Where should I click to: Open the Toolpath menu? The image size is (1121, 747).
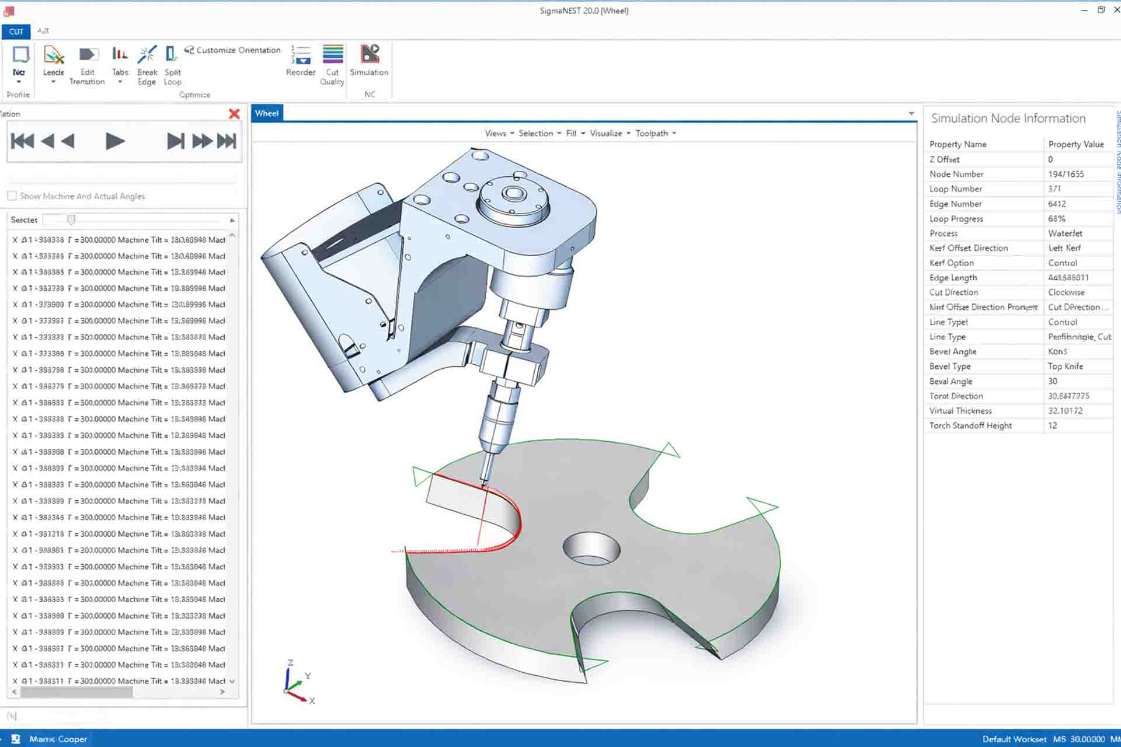click(x=656, y=133)
